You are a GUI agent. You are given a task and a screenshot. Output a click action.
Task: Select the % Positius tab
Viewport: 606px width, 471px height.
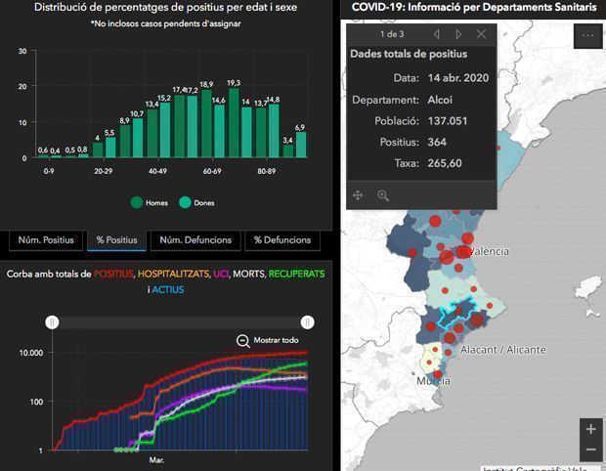[x=115, y=239]
